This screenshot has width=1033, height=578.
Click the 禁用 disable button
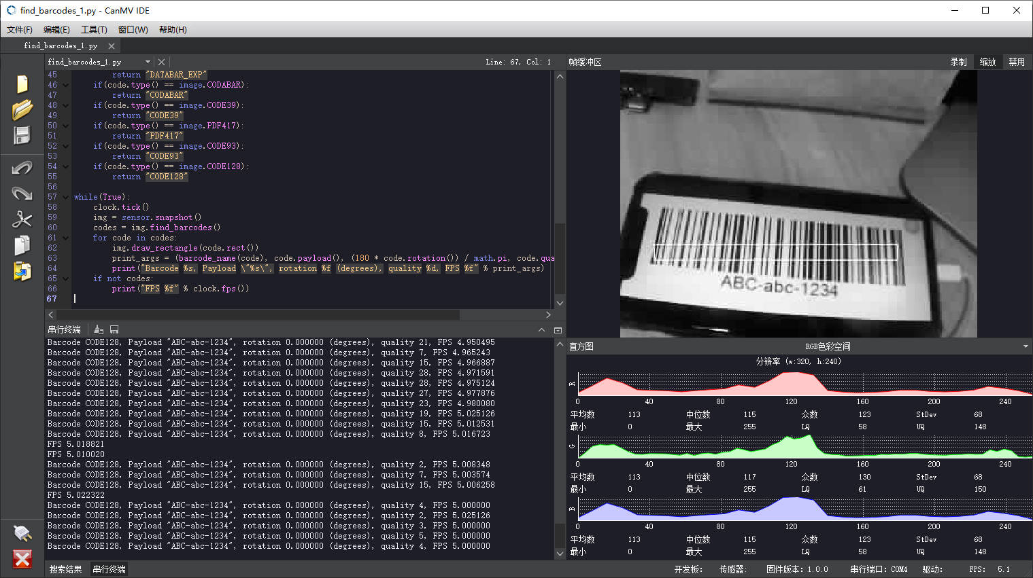pyautogui.click(x=1017, y=62)
